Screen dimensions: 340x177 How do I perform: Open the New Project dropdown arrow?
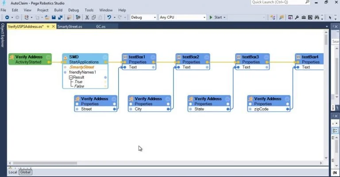coord(31,17)
